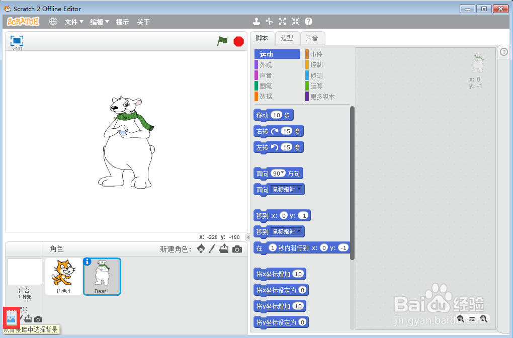Select the 事件 block category
This screenshot has width=513, height=338.
(x=315, y=54)
